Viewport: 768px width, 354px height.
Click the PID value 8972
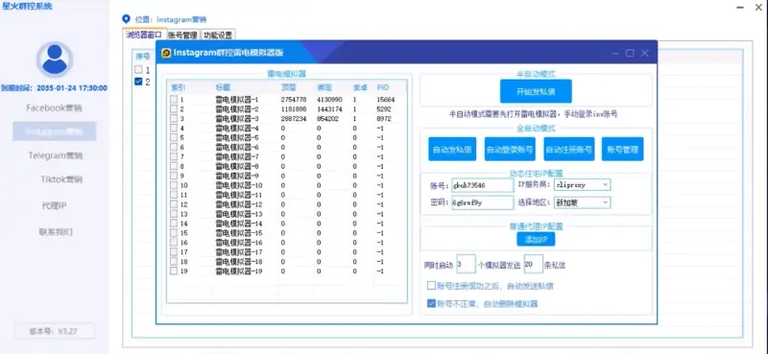[384, 119]
